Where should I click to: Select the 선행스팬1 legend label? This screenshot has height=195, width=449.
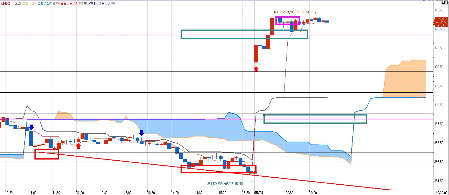click(29, 3)
